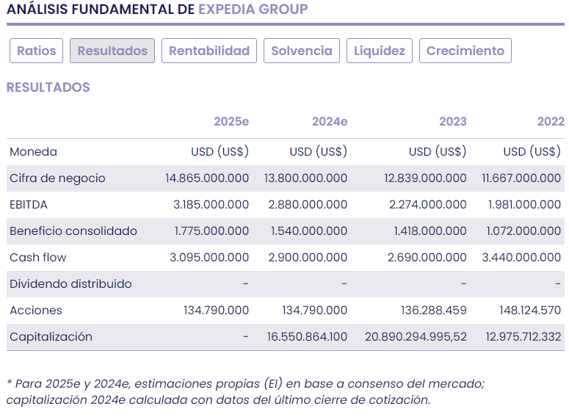Click the footnote about estimaciones propias
Screen dimensions: 569x420
click(246, 391)
